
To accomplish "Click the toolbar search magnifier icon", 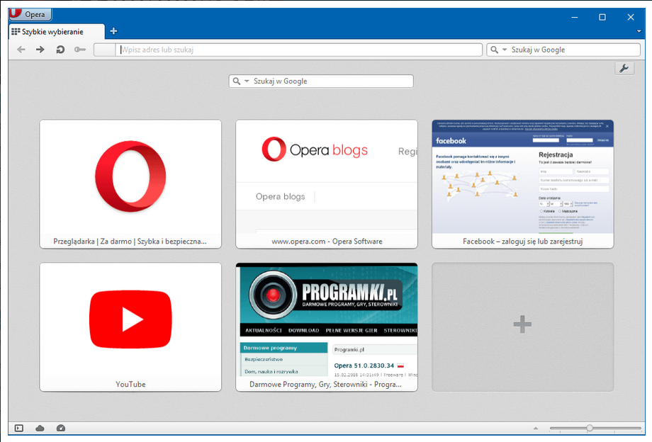I will click(494, 50).
